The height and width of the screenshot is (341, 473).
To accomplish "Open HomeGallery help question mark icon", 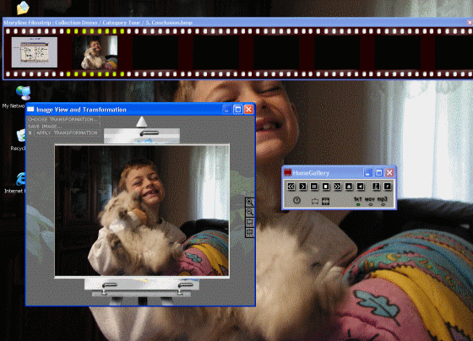I will (296, 200).
